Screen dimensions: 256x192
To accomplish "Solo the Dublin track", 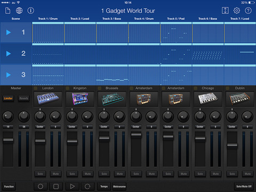I will [x=232, y=174].
